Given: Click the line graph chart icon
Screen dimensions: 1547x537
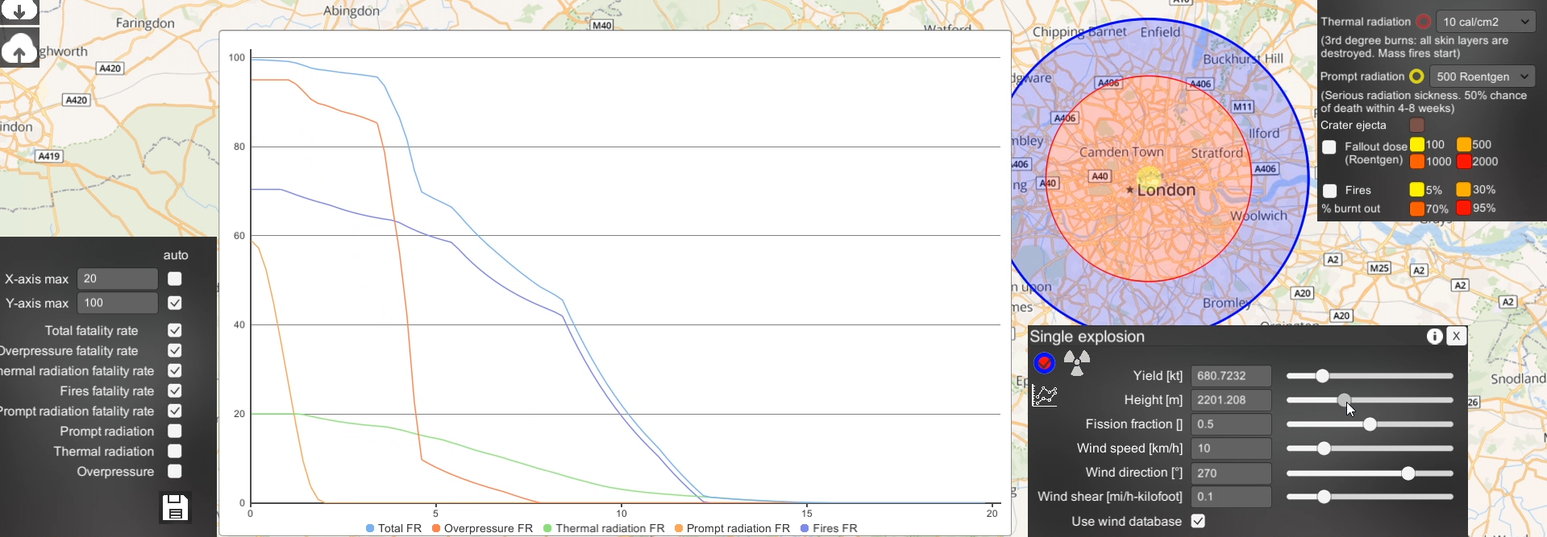Looking at the screenshot, I should point(1045,395).
